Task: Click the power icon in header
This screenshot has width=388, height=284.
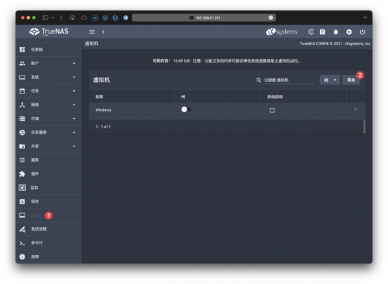Action: click(362, 32)
